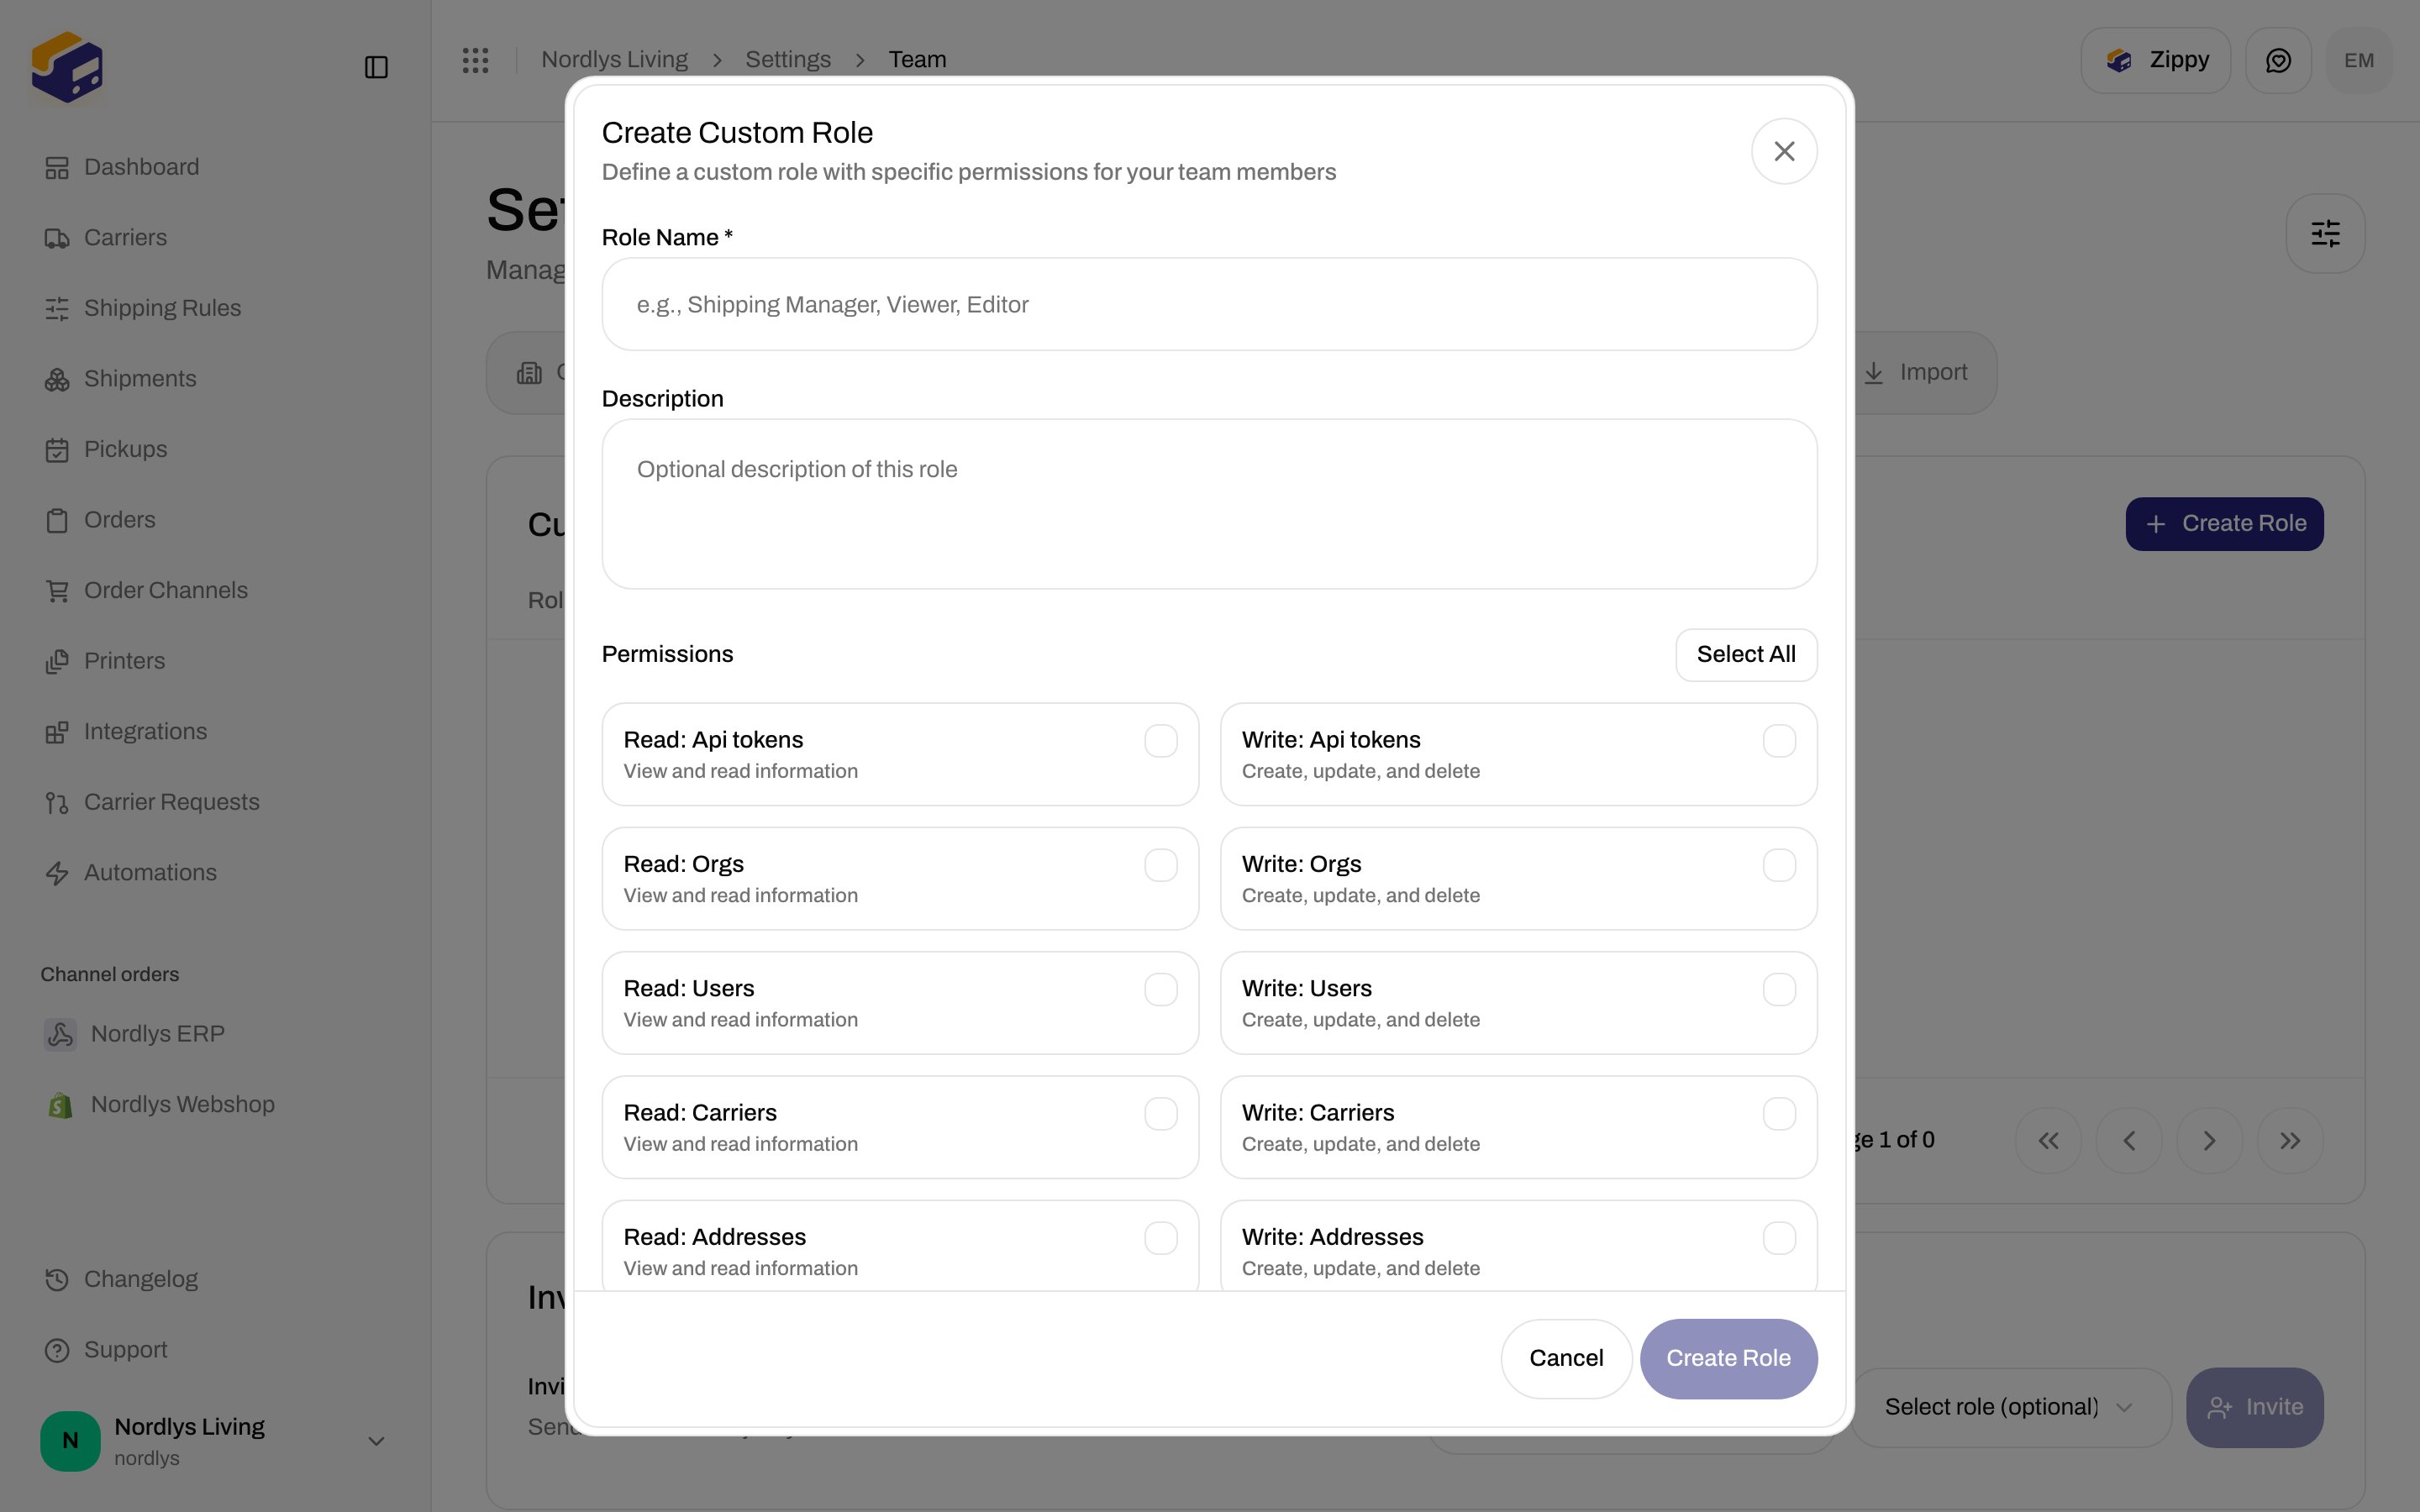Click the Shipping Rules sliders icon
The image size is (2420, 1512).
tap(57, 309)
